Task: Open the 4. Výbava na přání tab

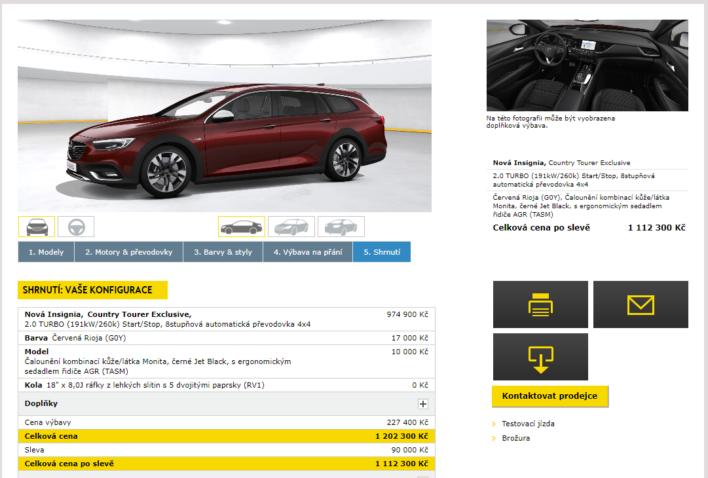Action: (308, 252)
